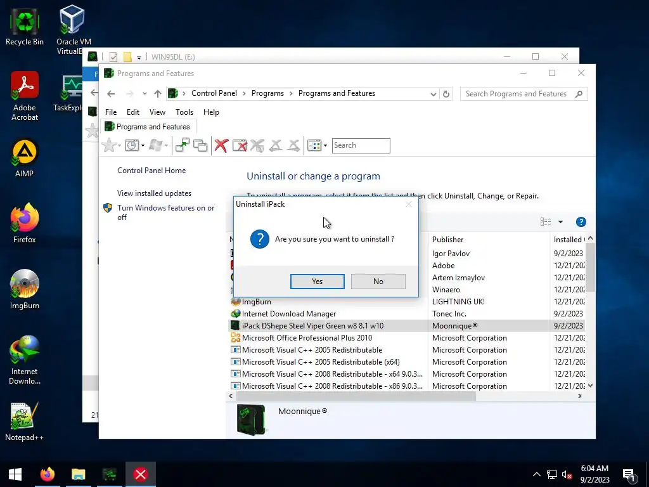649x487 pixels.
Task: Click the toolbar Search field
Action: (361, 145)
